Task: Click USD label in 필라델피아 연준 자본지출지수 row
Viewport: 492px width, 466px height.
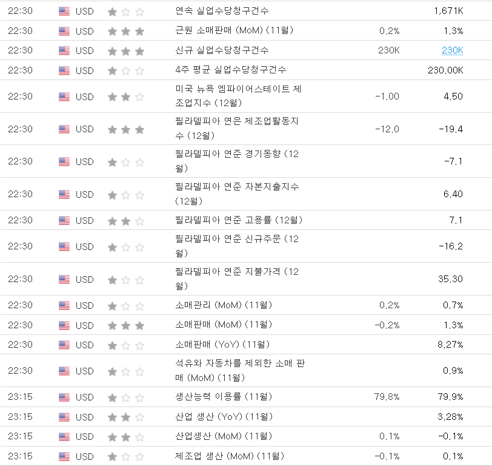Action: (85, 194)
